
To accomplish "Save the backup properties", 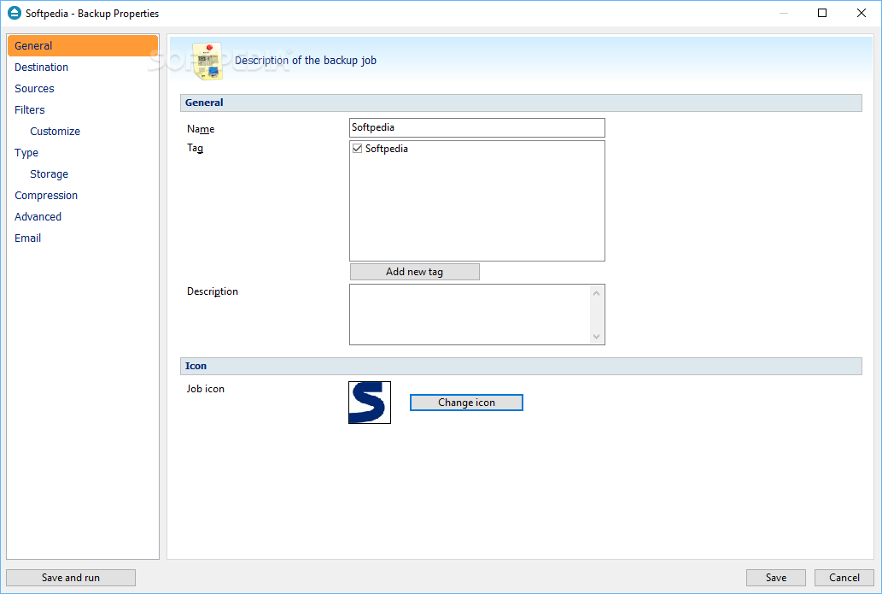I will 775,578.
